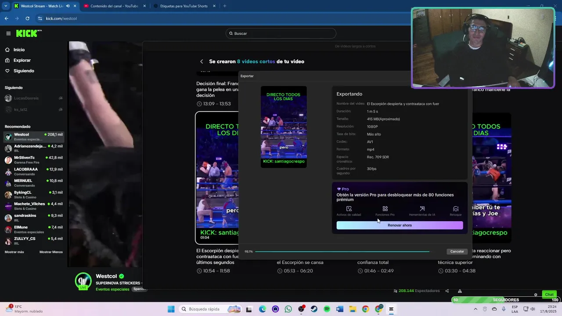
Task: Open Spotify from taskbar
Action: point(327,309)
